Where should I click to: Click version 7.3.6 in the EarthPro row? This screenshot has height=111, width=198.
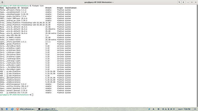tap(24, 16)
